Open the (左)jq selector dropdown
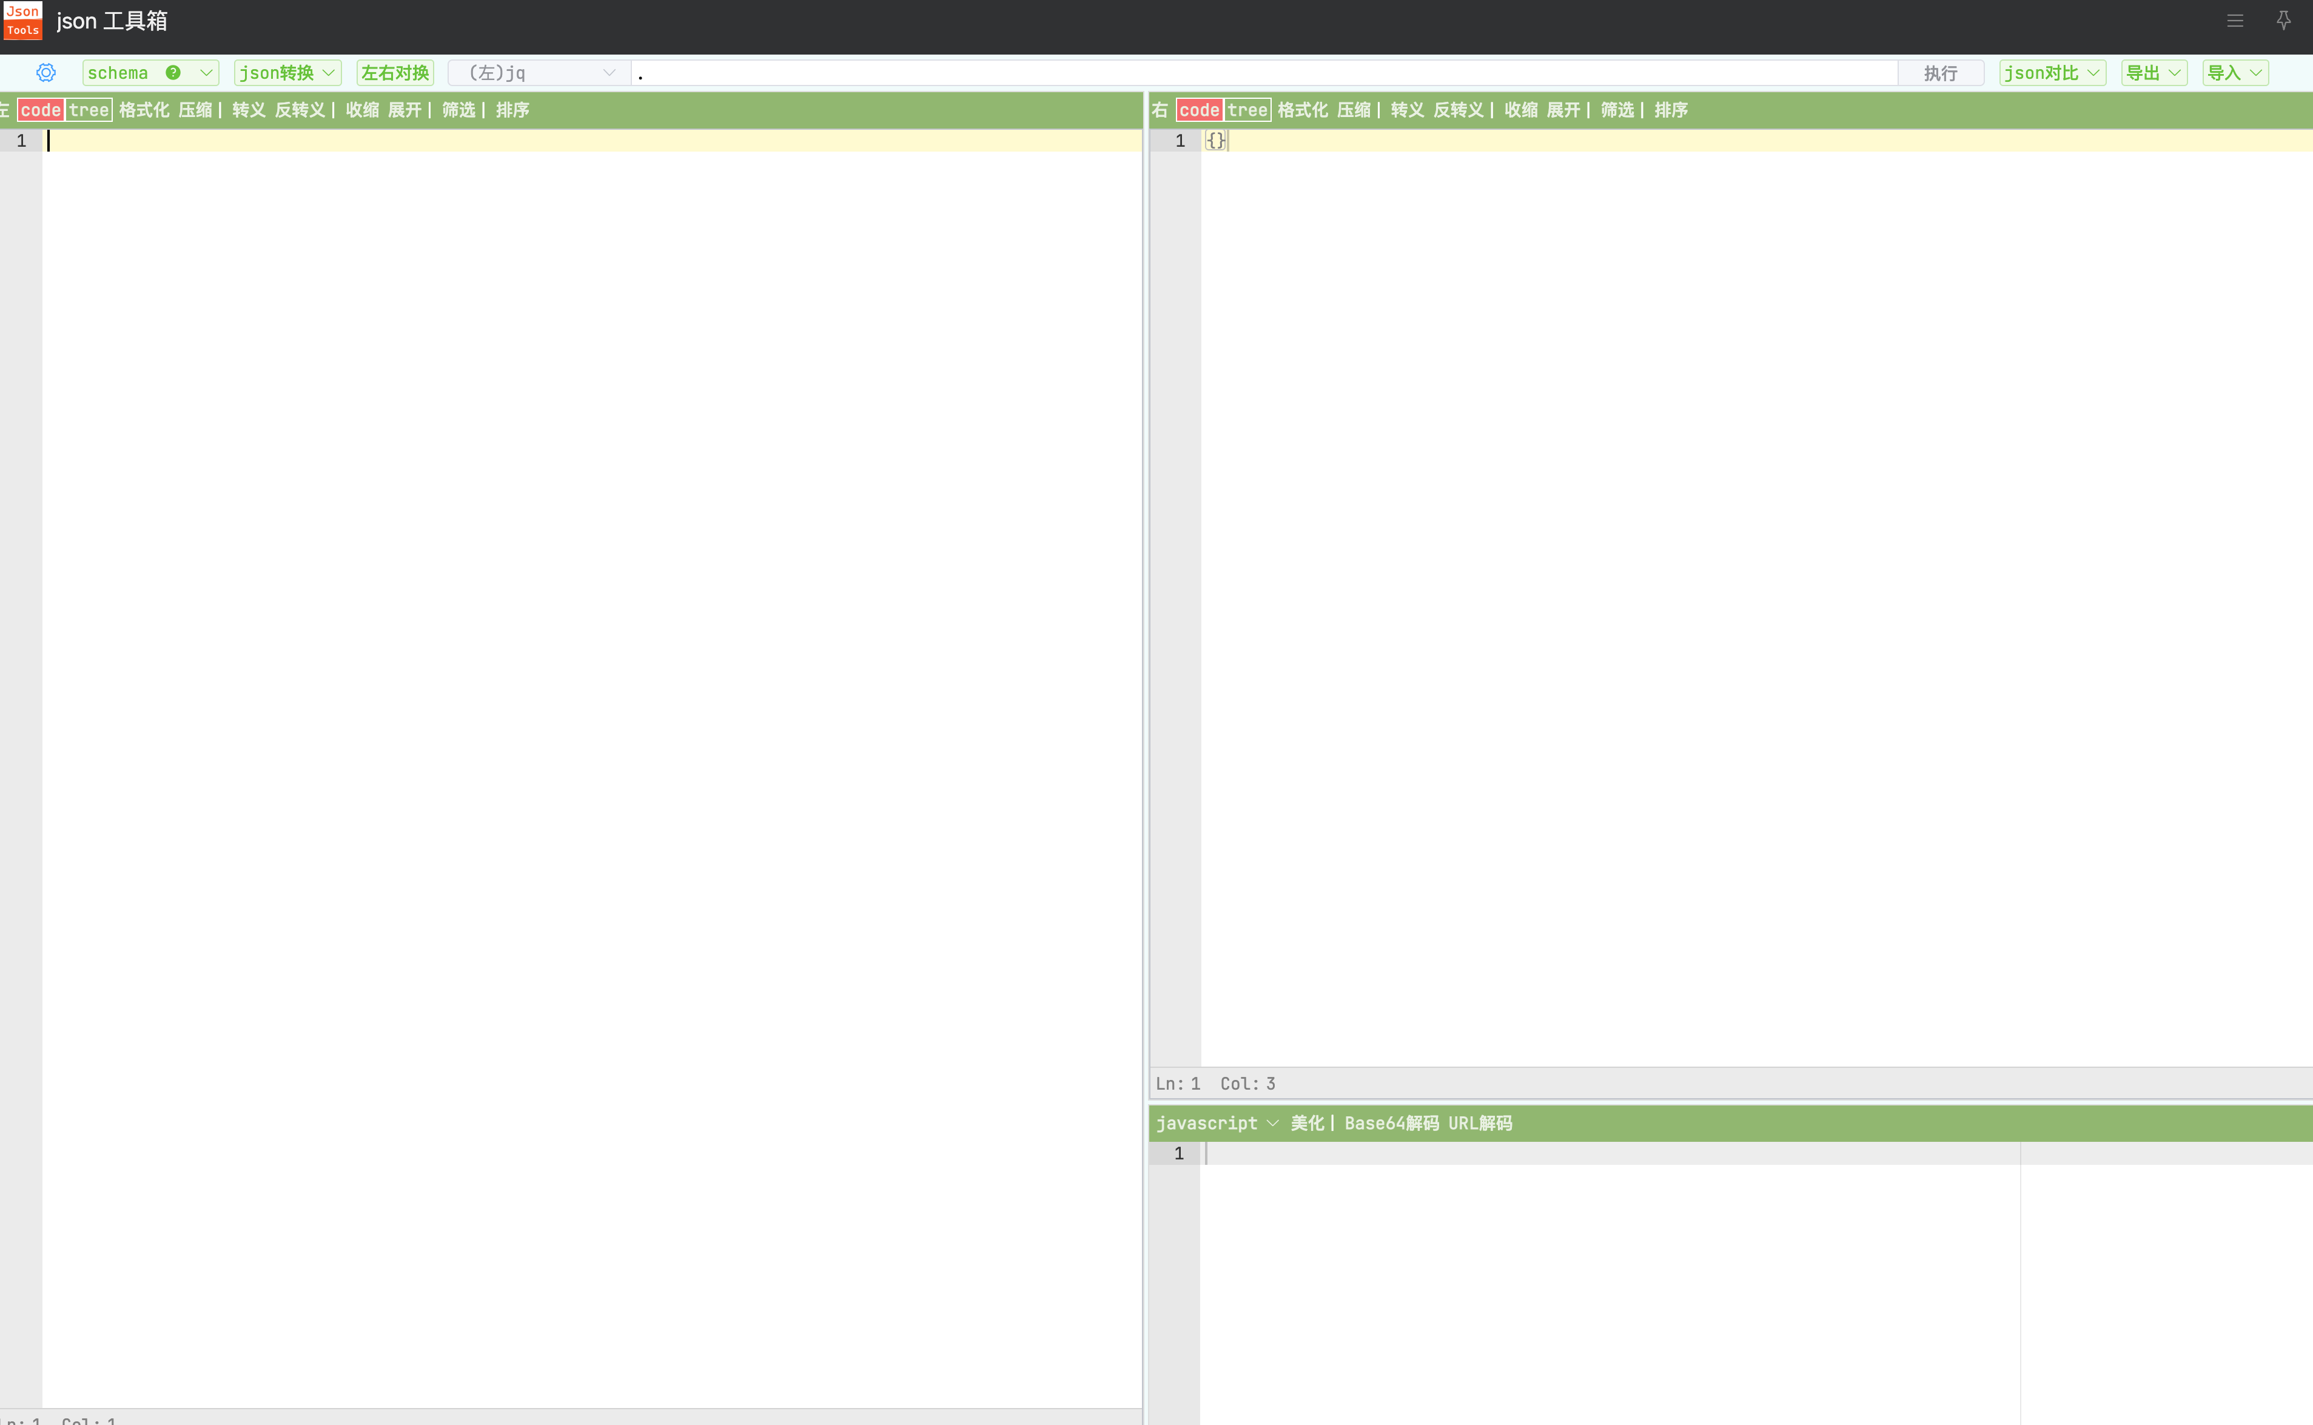This screenshot has width=2313, height=1425. [540, 73]
